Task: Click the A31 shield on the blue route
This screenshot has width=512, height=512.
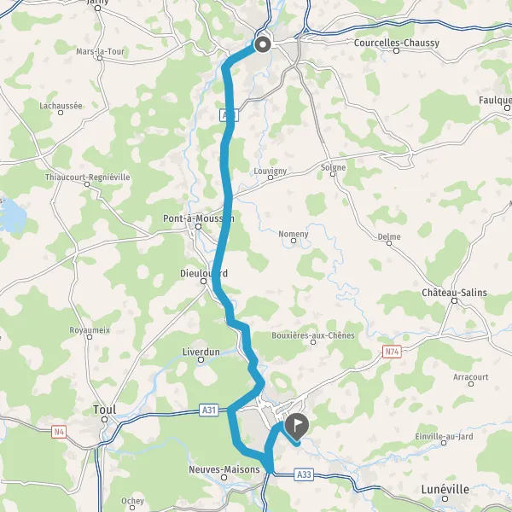Action: coord(229,115)
